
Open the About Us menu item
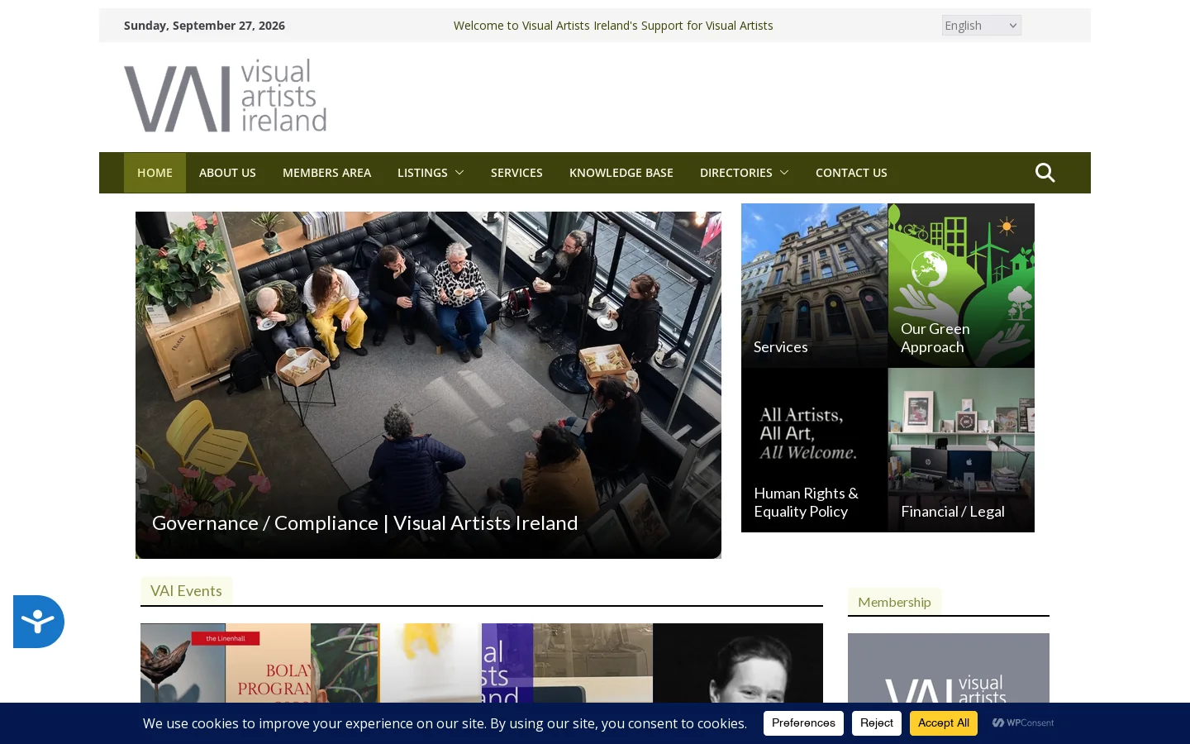227,173
